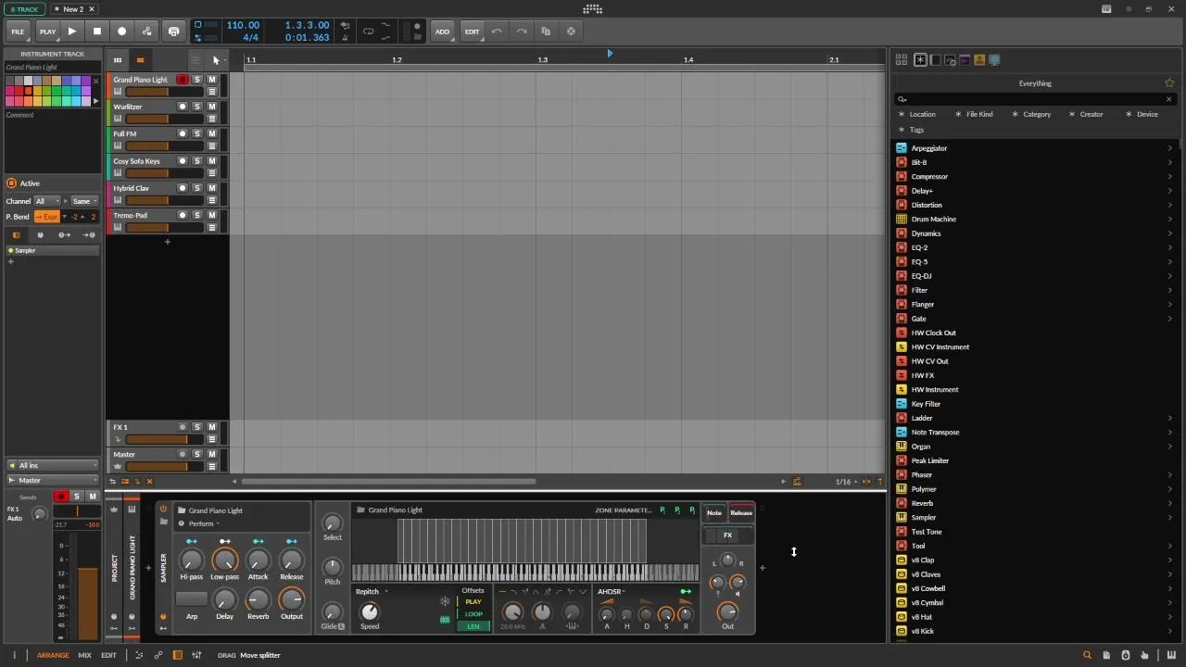Switch to the New 2 project tab
The width and height of the screenshot is (1186, 667).
(x=73, y=9)
